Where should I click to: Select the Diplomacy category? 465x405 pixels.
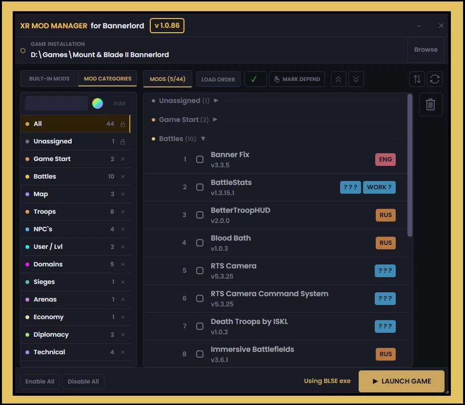[76, 334]
